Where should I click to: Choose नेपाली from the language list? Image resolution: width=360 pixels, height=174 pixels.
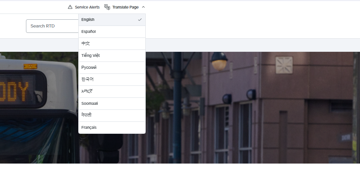(x=112, y=115)
